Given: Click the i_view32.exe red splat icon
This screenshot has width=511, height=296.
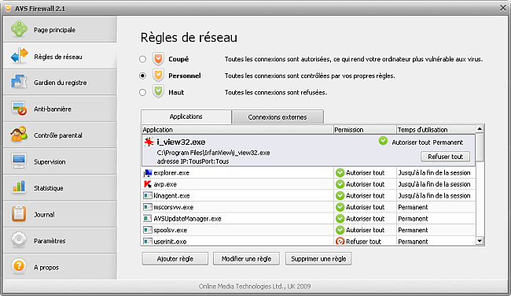Looking at the screenshot, I should pyautogui.click(x=149, y=142).
